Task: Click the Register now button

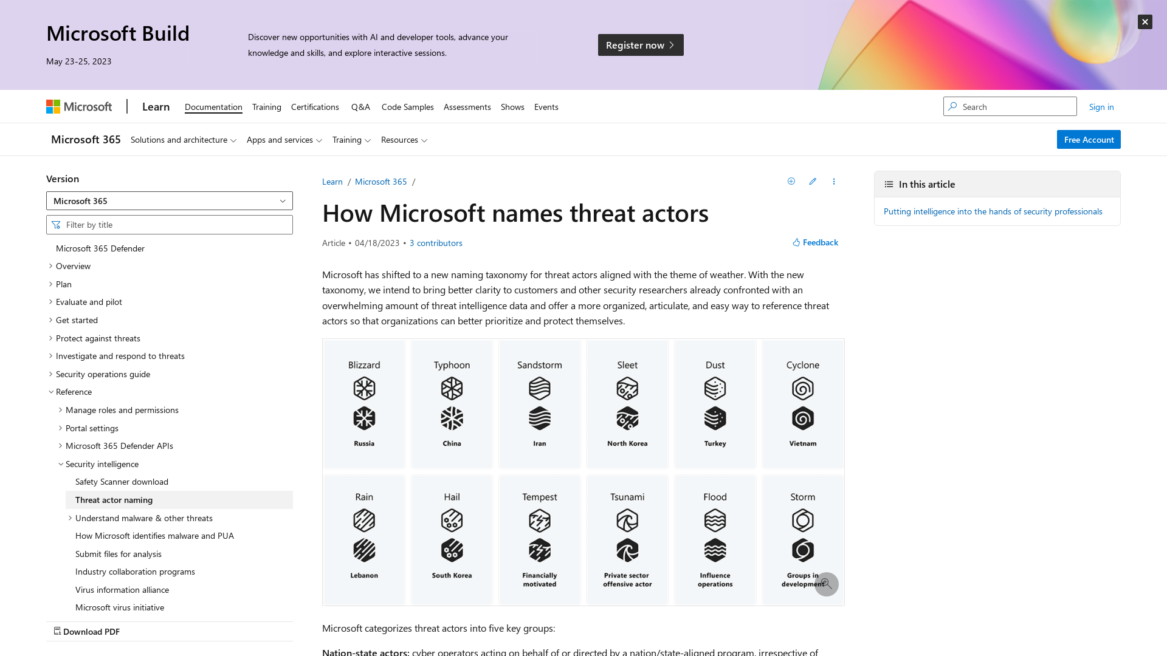Action: (x=641, y=45)
